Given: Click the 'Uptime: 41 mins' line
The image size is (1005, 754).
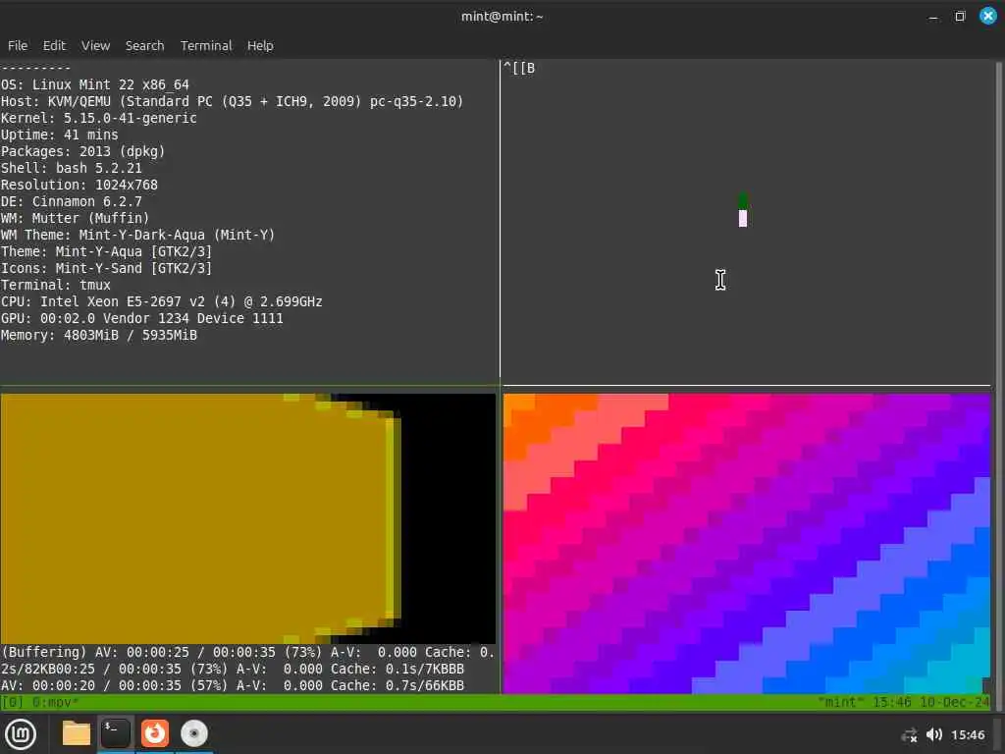Looking at the screenshot, I should [x=60, y=135].
